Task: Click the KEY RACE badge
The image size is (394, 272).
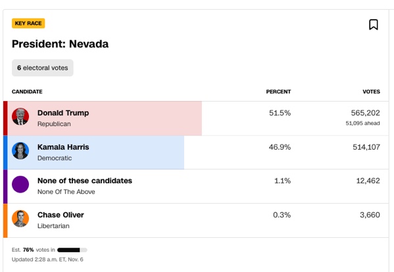Action: point(28,24)
